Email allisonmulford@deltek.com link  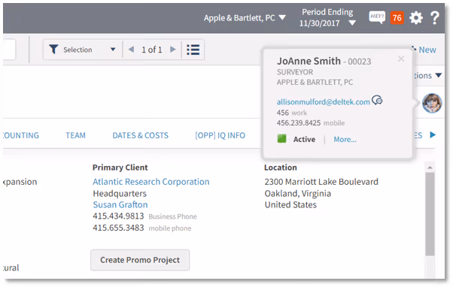[324, 102]
